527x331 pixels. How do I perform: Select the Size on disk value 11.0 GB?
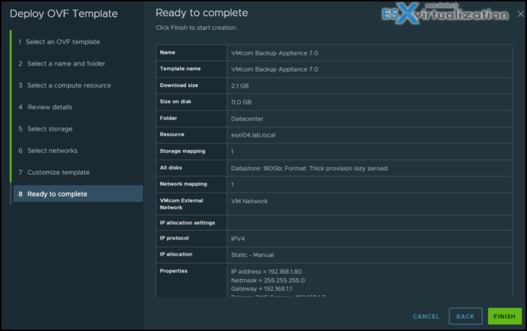click(x=241, y=102)
